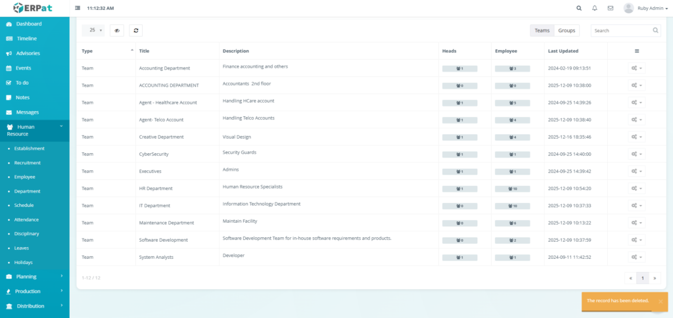Open actions gear for Executives row

[636, 171]
